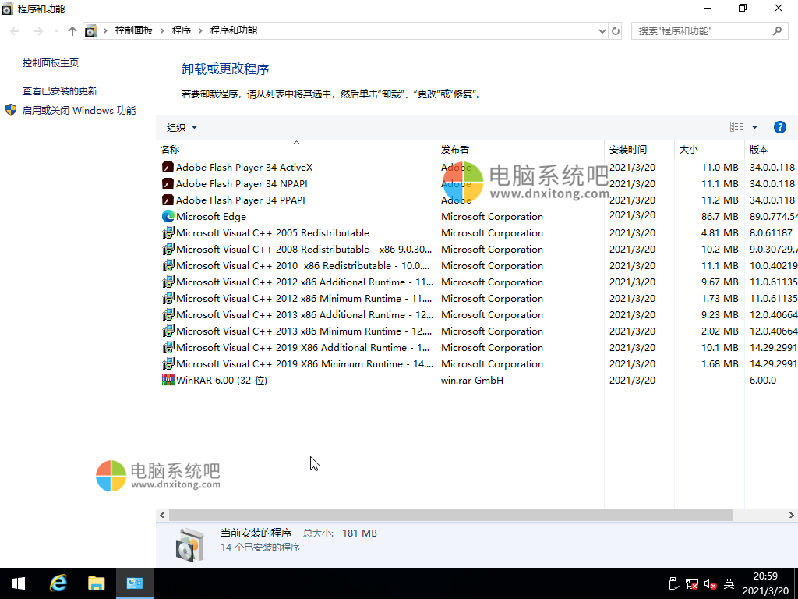Select the WinRAR 6.00 icon in list

click(168, 380)
